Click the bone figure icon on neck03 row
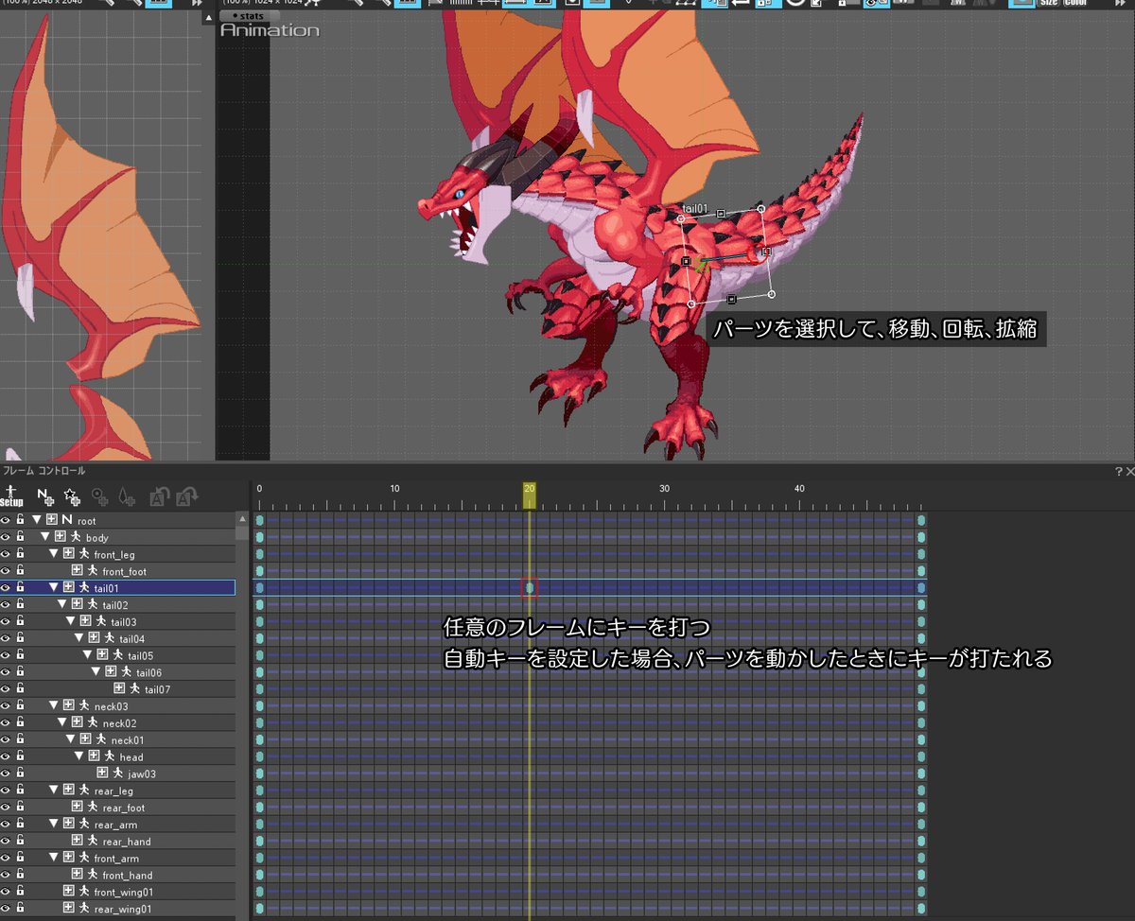This screenshot has height=921, width=1135. coord(84,705)
